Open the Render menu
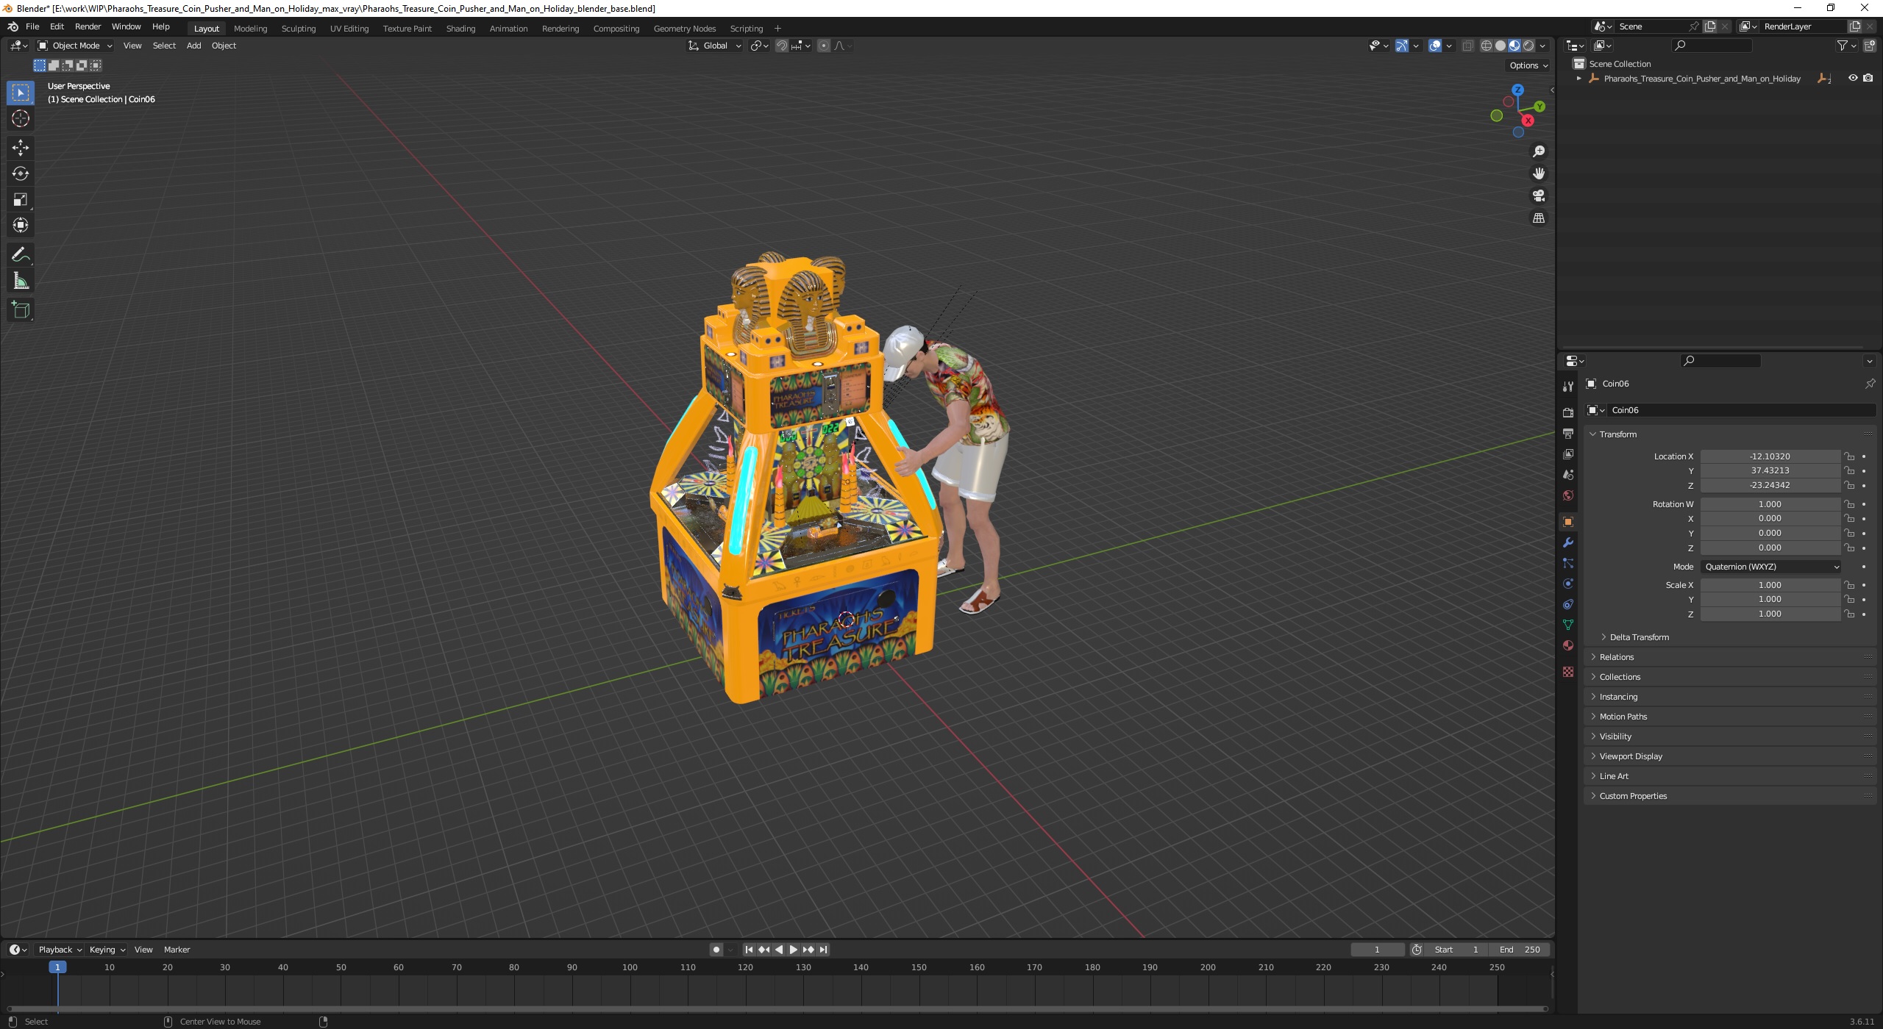Screen dimensions: 1883x1029 click(88, 26)
